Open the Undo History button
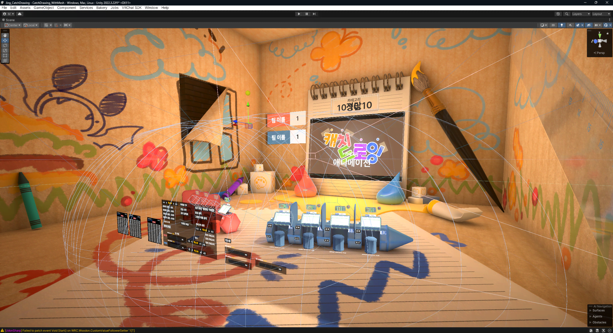The height and width of the screenshot is (333, 613). (558, 14)
